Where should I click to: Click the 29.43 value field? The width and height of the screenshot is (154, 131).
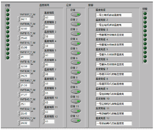[x=25, y=38]
